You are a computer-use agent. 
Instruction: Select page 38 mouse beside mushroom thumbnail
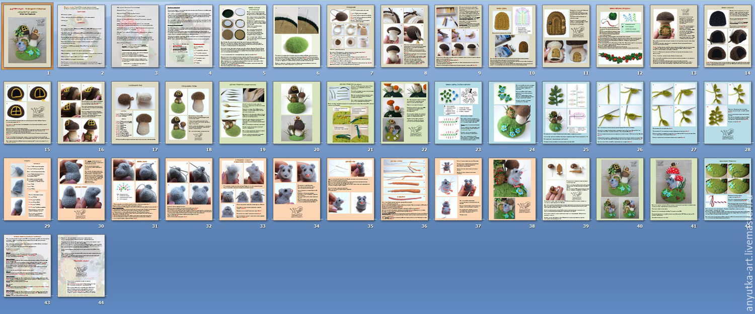(512, 189)
